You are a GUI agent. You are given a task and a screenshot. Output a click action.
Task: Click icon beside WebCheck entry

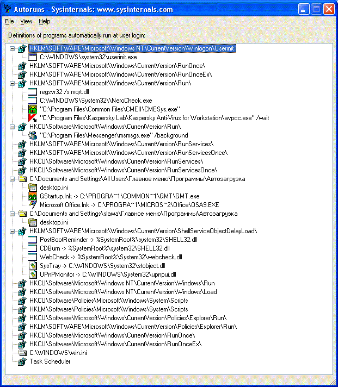pyautogui.click(x=32, y=257)
